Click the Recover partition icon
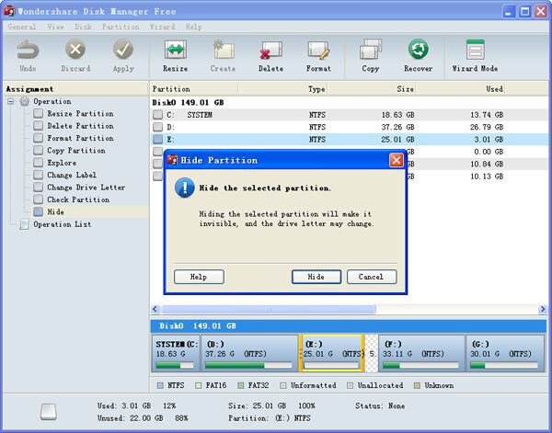The height and width of the screenshot is (433, 552). click(x=419, y=49)
